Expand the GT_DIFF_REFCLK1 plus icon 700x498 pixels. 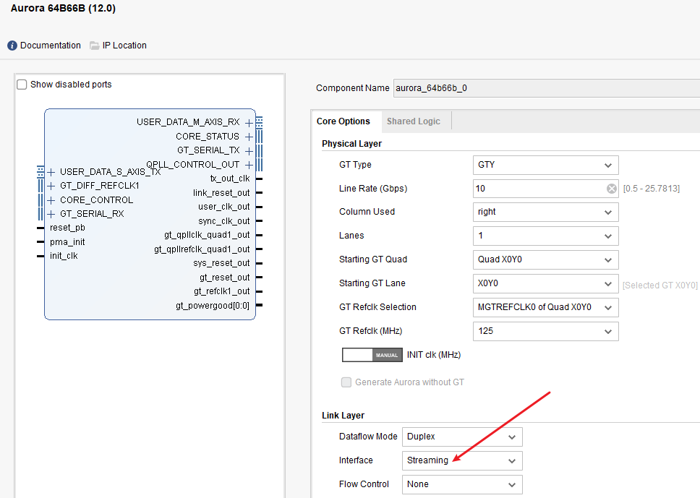[x=51, y=186]
